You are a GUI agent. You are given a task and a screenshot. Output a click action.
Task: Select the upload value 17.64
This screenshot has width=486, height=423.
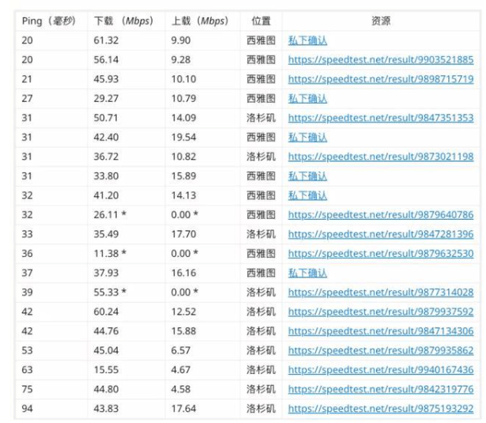coord(183,409)
